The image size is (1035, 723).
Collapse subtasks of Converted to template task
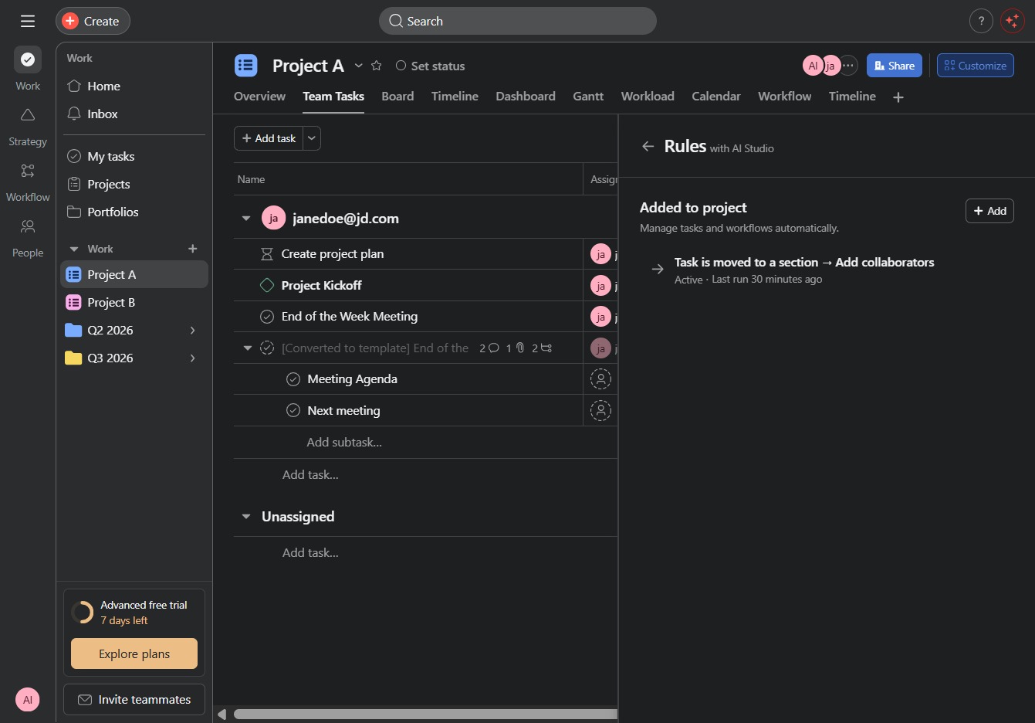pos(248,348)
